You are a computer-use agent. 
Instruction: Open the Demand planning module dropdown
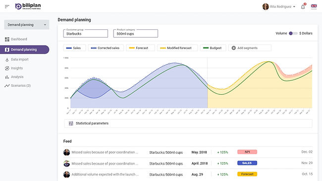pyautogui.click(x=27, y=25)
